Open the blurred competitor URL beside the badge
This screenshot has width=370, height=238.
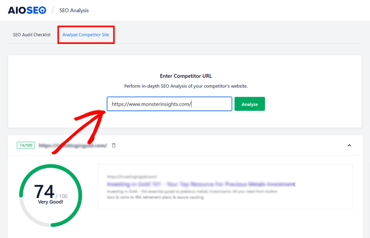(x=72, y=145)
